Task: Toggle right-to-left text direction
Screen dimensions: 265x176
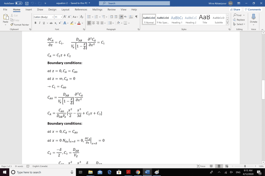Action: [126, 17]
